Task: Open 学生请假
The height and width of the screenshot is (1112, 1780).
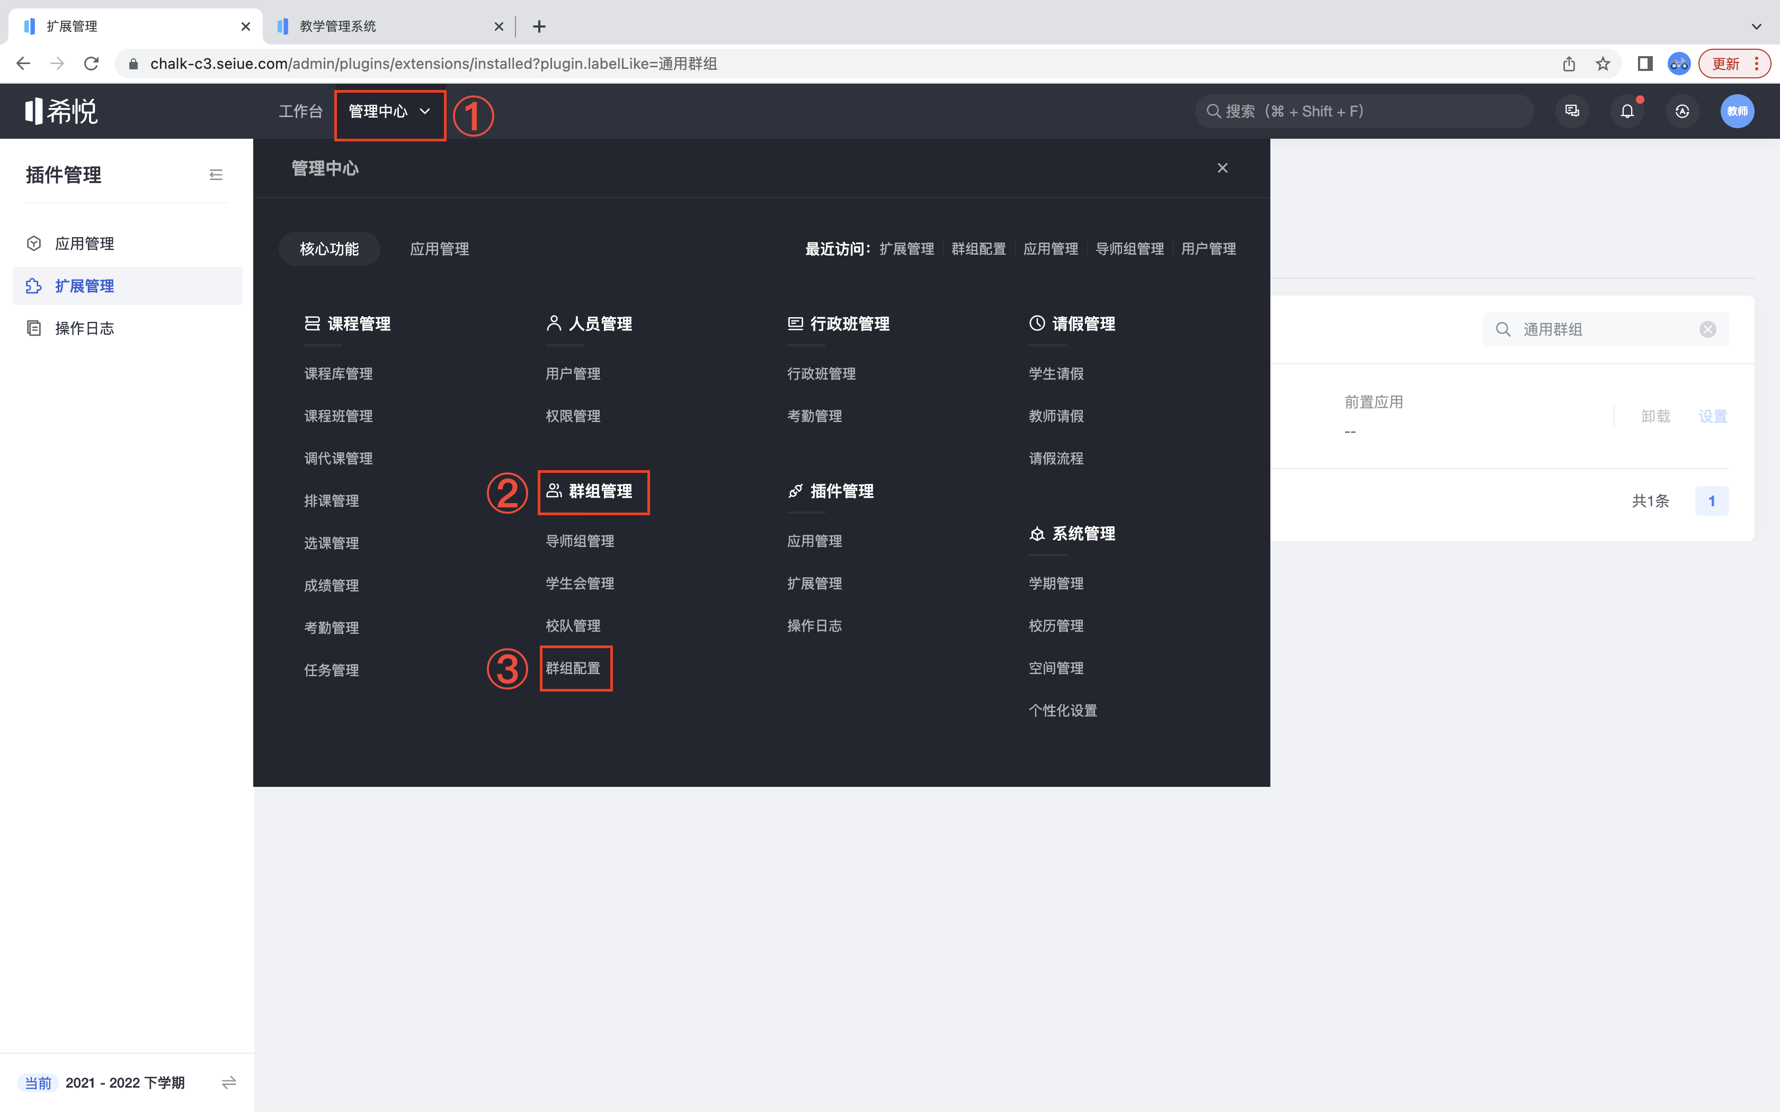Action: pos(1056,374)
